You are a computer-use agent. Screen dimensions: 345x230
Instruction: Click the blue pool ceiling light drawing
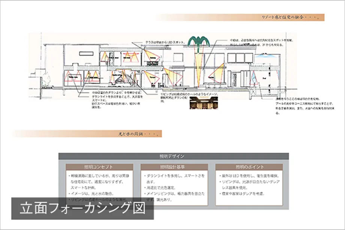coord(267,56)
